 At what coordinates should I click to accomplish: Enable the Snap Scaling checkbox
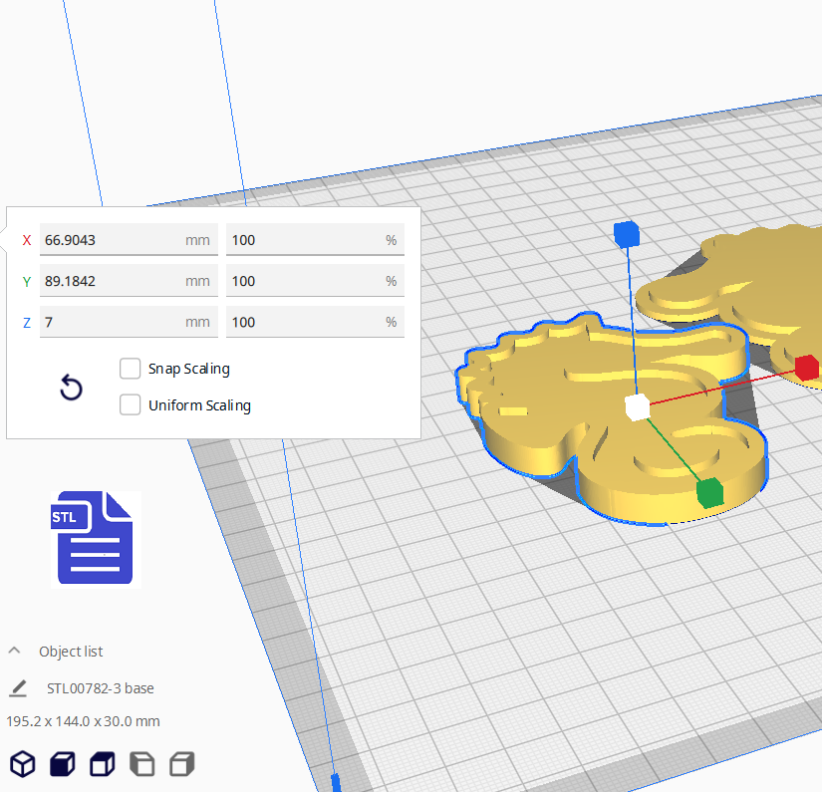pos(130,369)
